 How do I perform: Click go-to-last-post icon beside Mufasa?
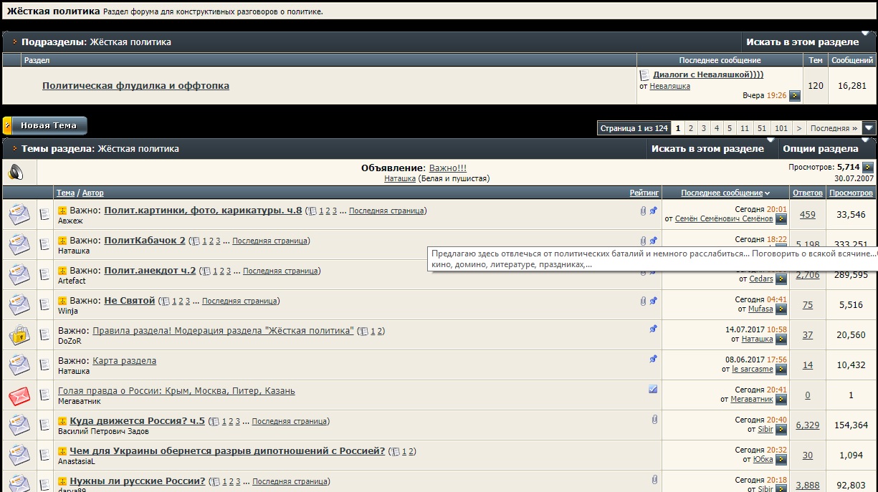(x=781, y=309)
